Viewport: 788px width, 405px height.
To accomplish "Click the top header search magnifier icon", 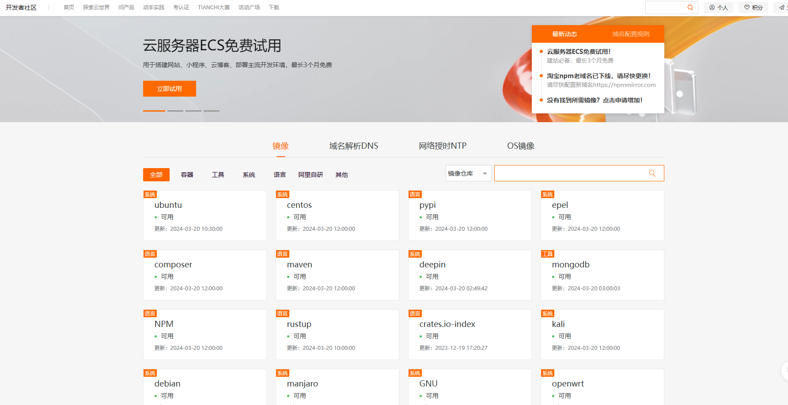I will click(690, 7).
